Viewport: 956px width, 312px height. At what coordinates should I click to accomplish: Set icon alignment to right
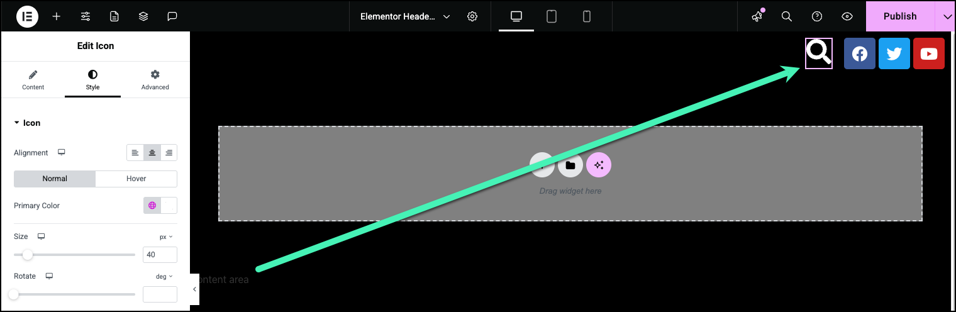click(x=169, y=153)
